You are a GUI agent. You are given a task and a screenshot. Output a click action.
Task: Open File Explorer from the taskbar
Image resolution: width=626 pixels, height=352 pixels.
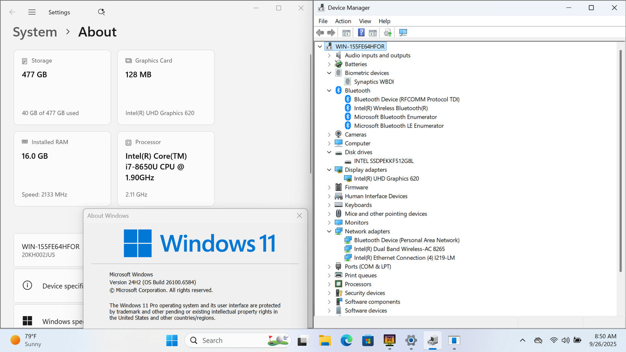coord(325,340)
